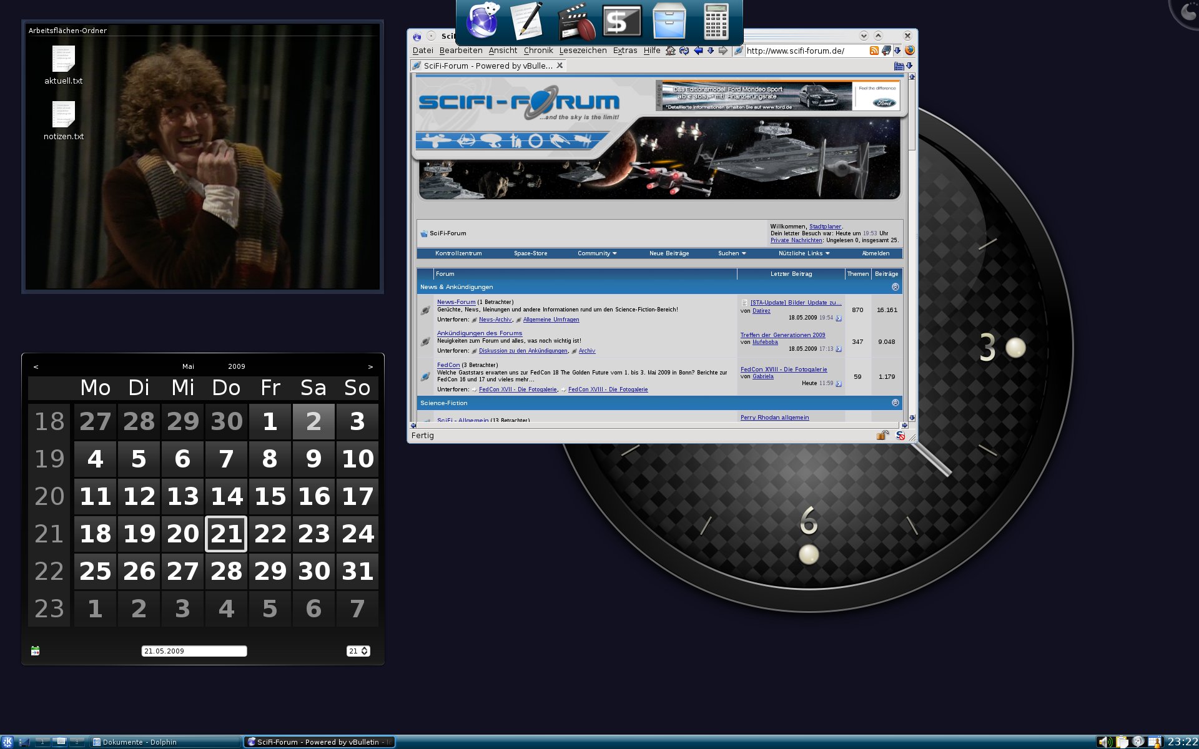Expand the Suchen dropdown in forum navbar

point(732,253)
